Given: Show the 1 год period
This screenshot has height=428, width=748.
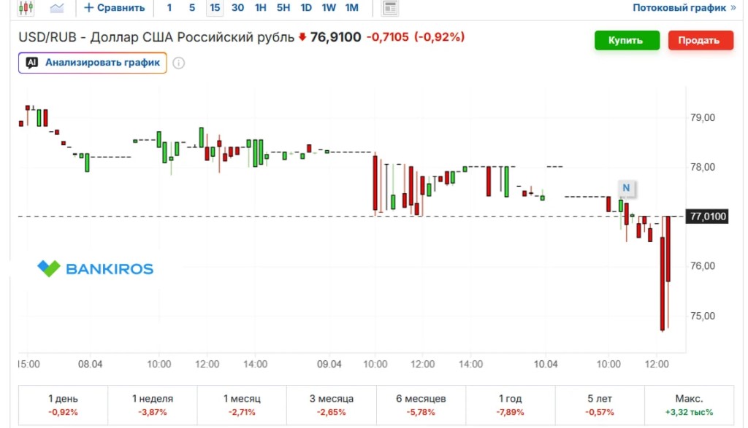Looking at the screenshot, I should (510, 405).
